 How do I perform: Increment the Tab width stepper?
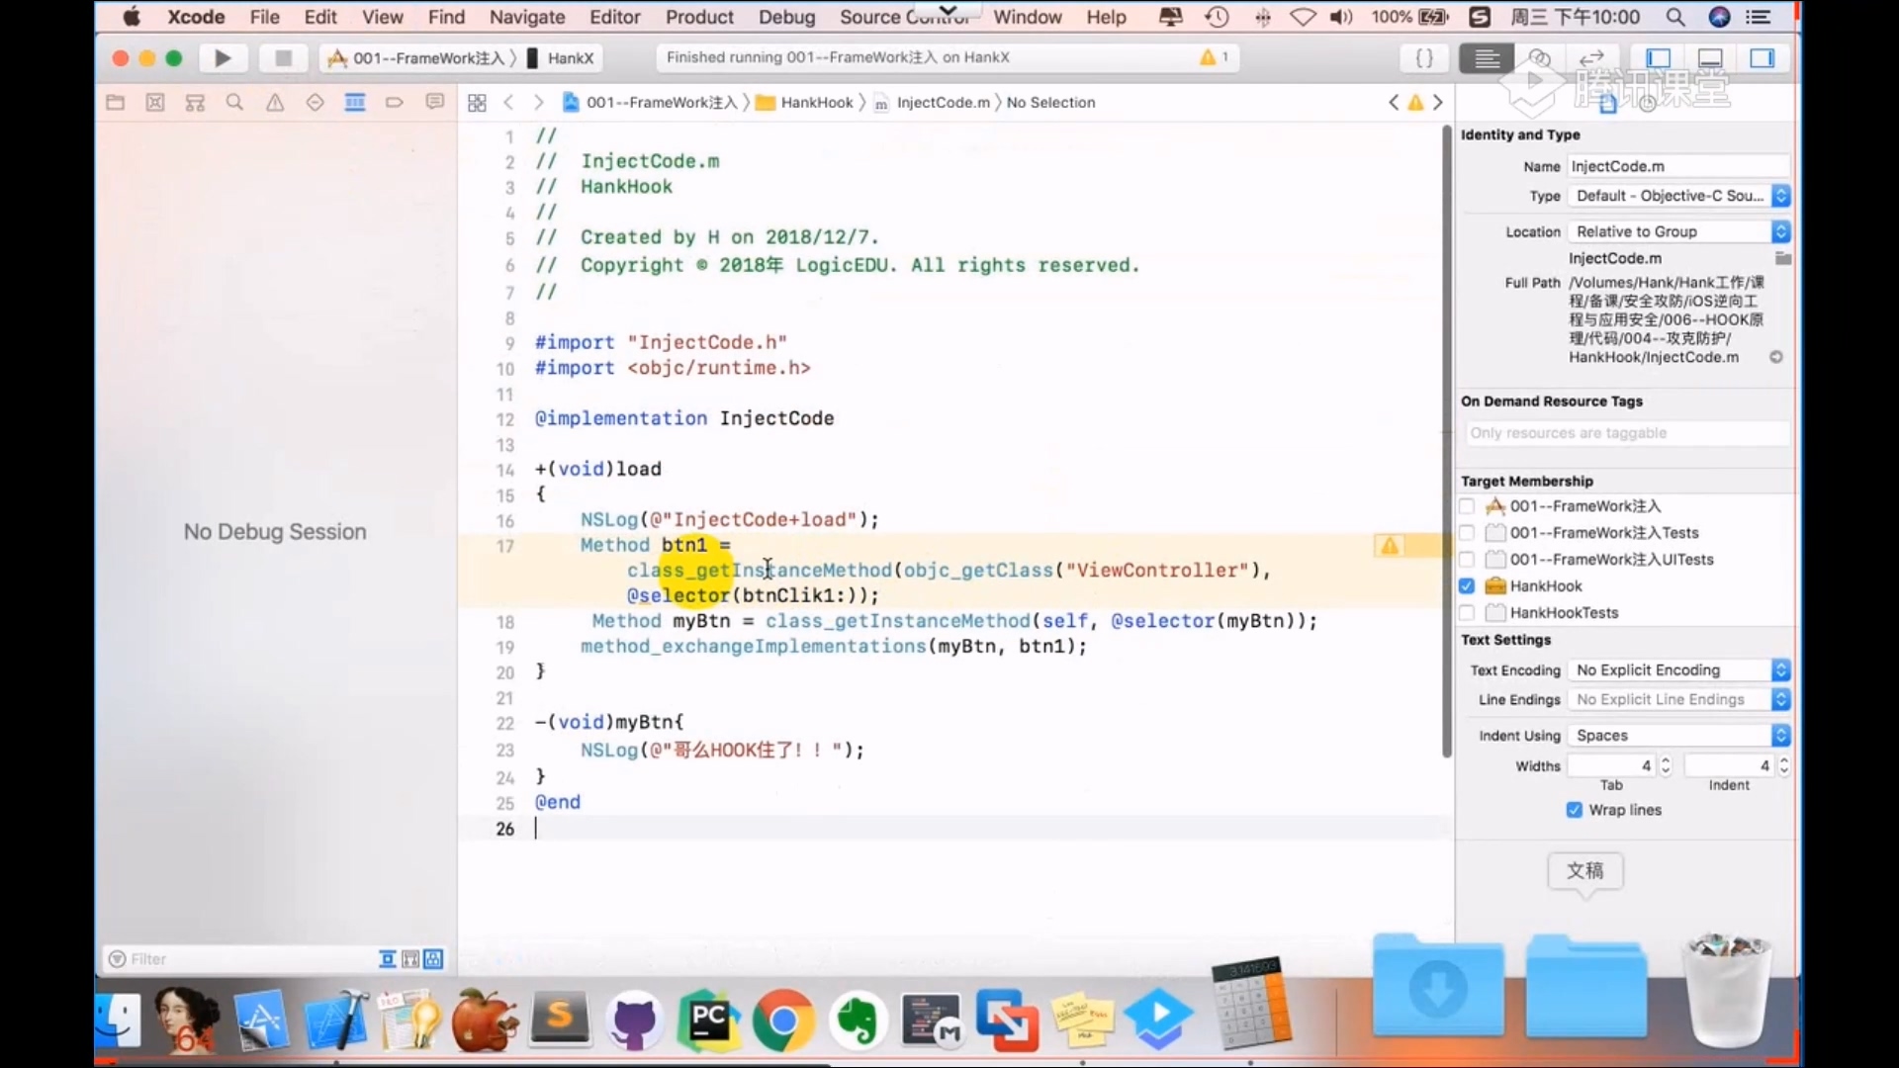click(1666, 760)
